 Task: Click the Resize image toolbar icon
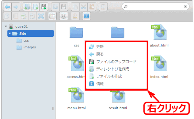(32, 16)
